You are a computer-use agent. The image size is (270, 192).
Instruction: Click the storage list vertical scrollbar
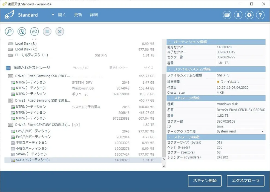click(164, 115)
